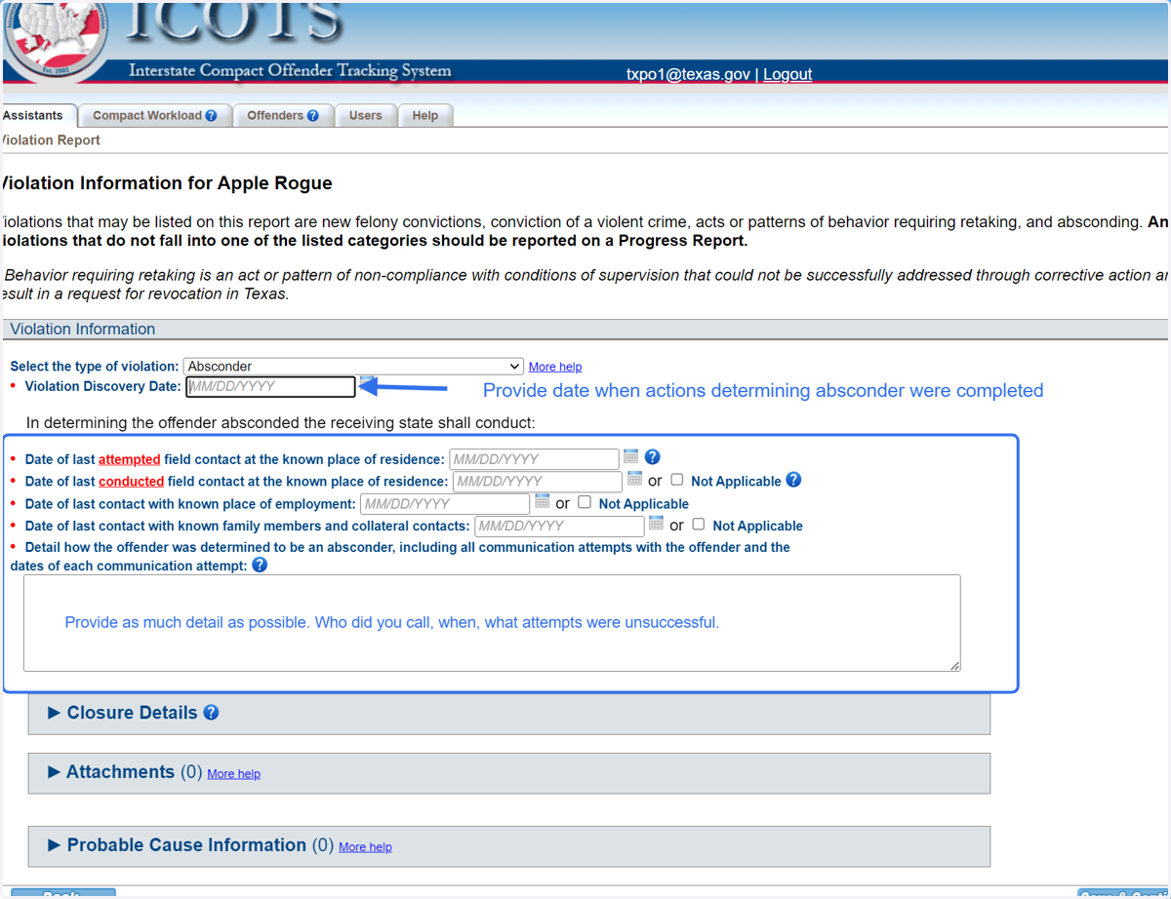
Task: Check Not Applicable for conducted field contact
Action: 676,480
